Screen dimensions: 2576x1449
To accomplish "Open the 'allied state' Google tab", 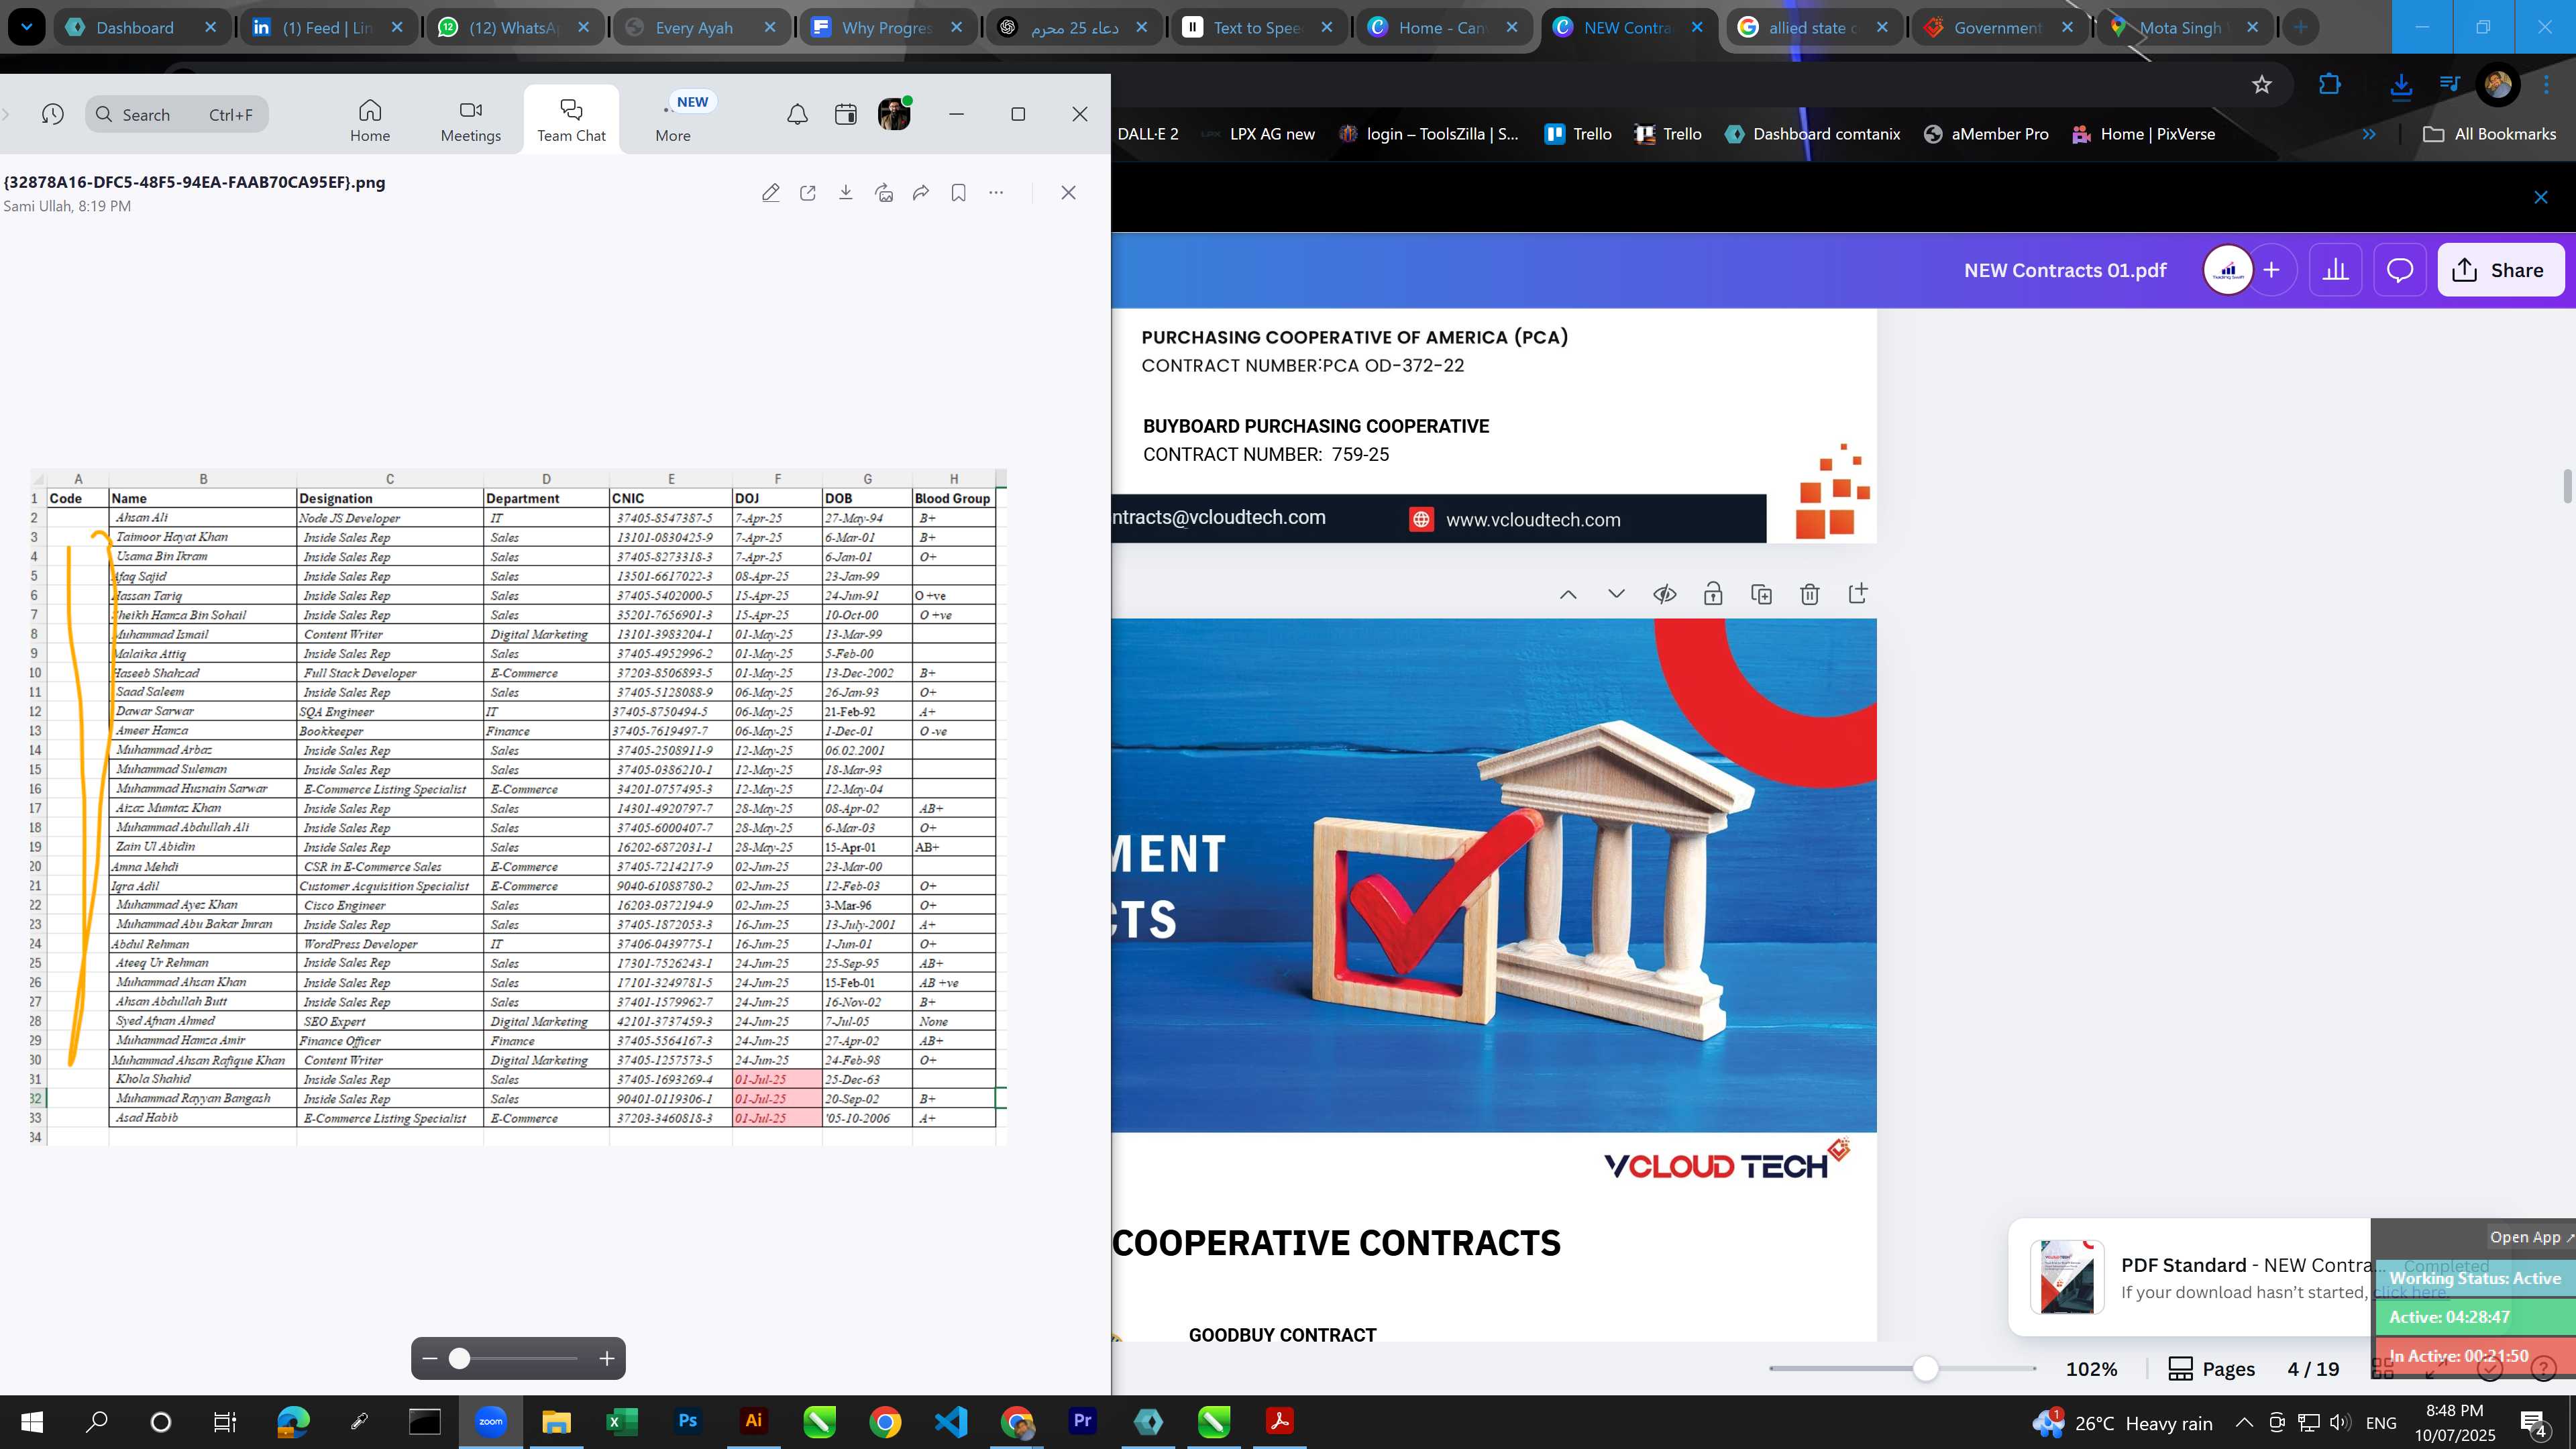I will pos(1814,27).
